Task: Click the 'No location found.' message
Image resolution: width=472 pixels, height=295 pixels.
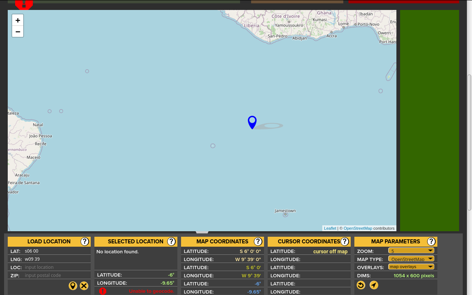Action: pyautogui.click(x=118, y=252)
